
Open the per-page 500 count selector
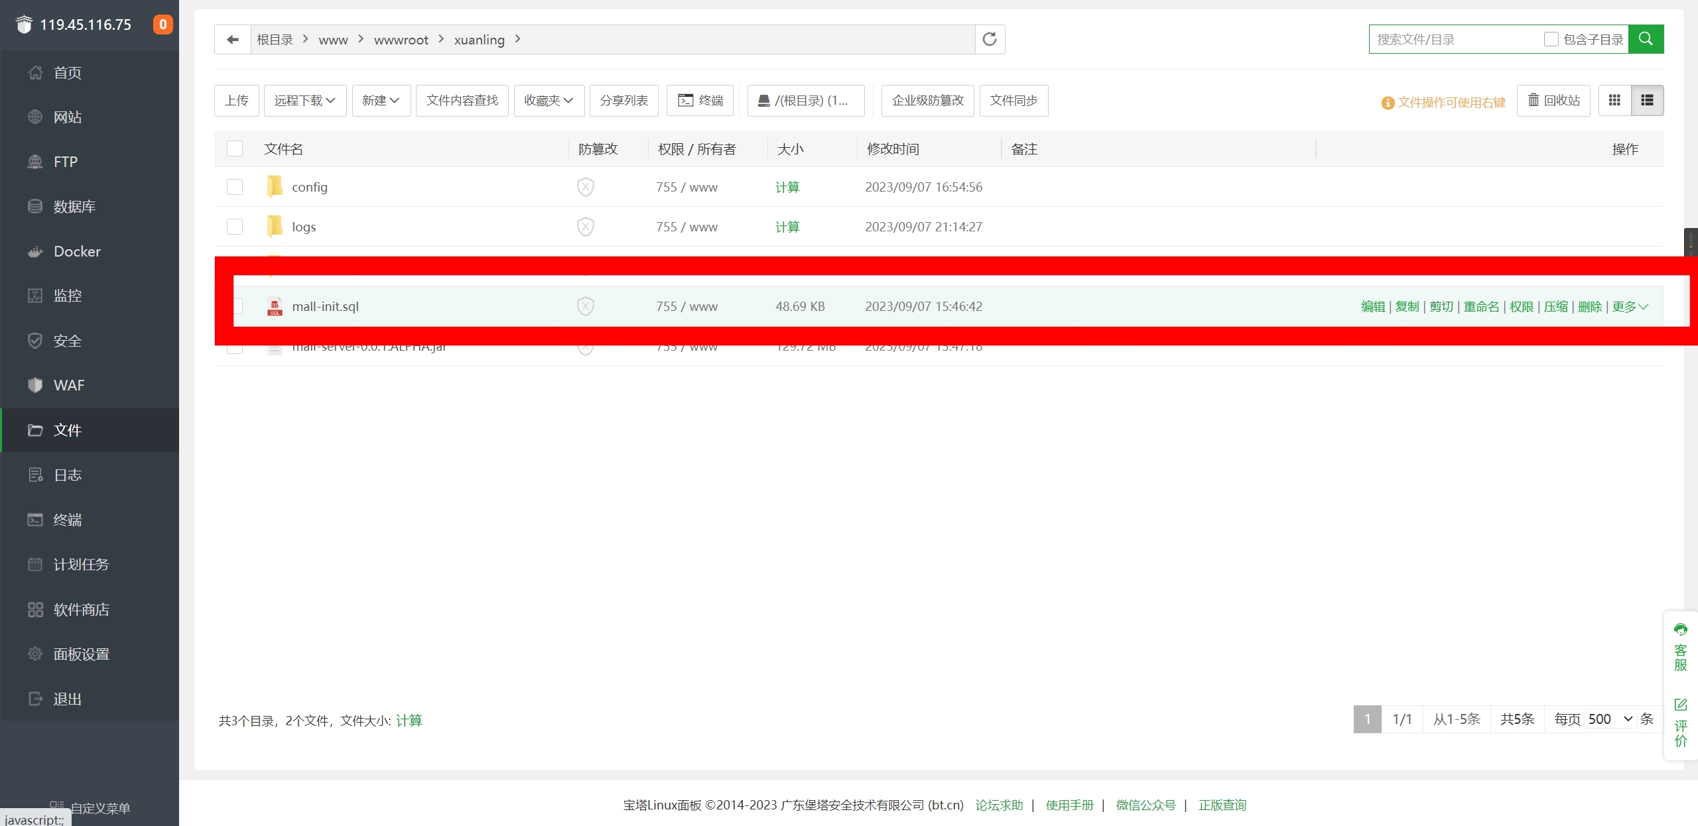(1609, 719)
